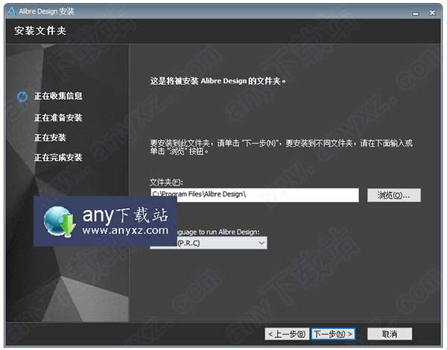The width and height of the screenshot is (447, 350).
Task: Click the 正在安装 step label
Action: [50, 138]
